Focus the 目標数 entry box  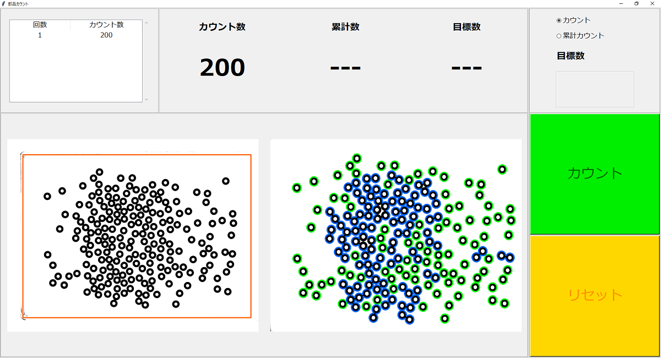(594, 89)
